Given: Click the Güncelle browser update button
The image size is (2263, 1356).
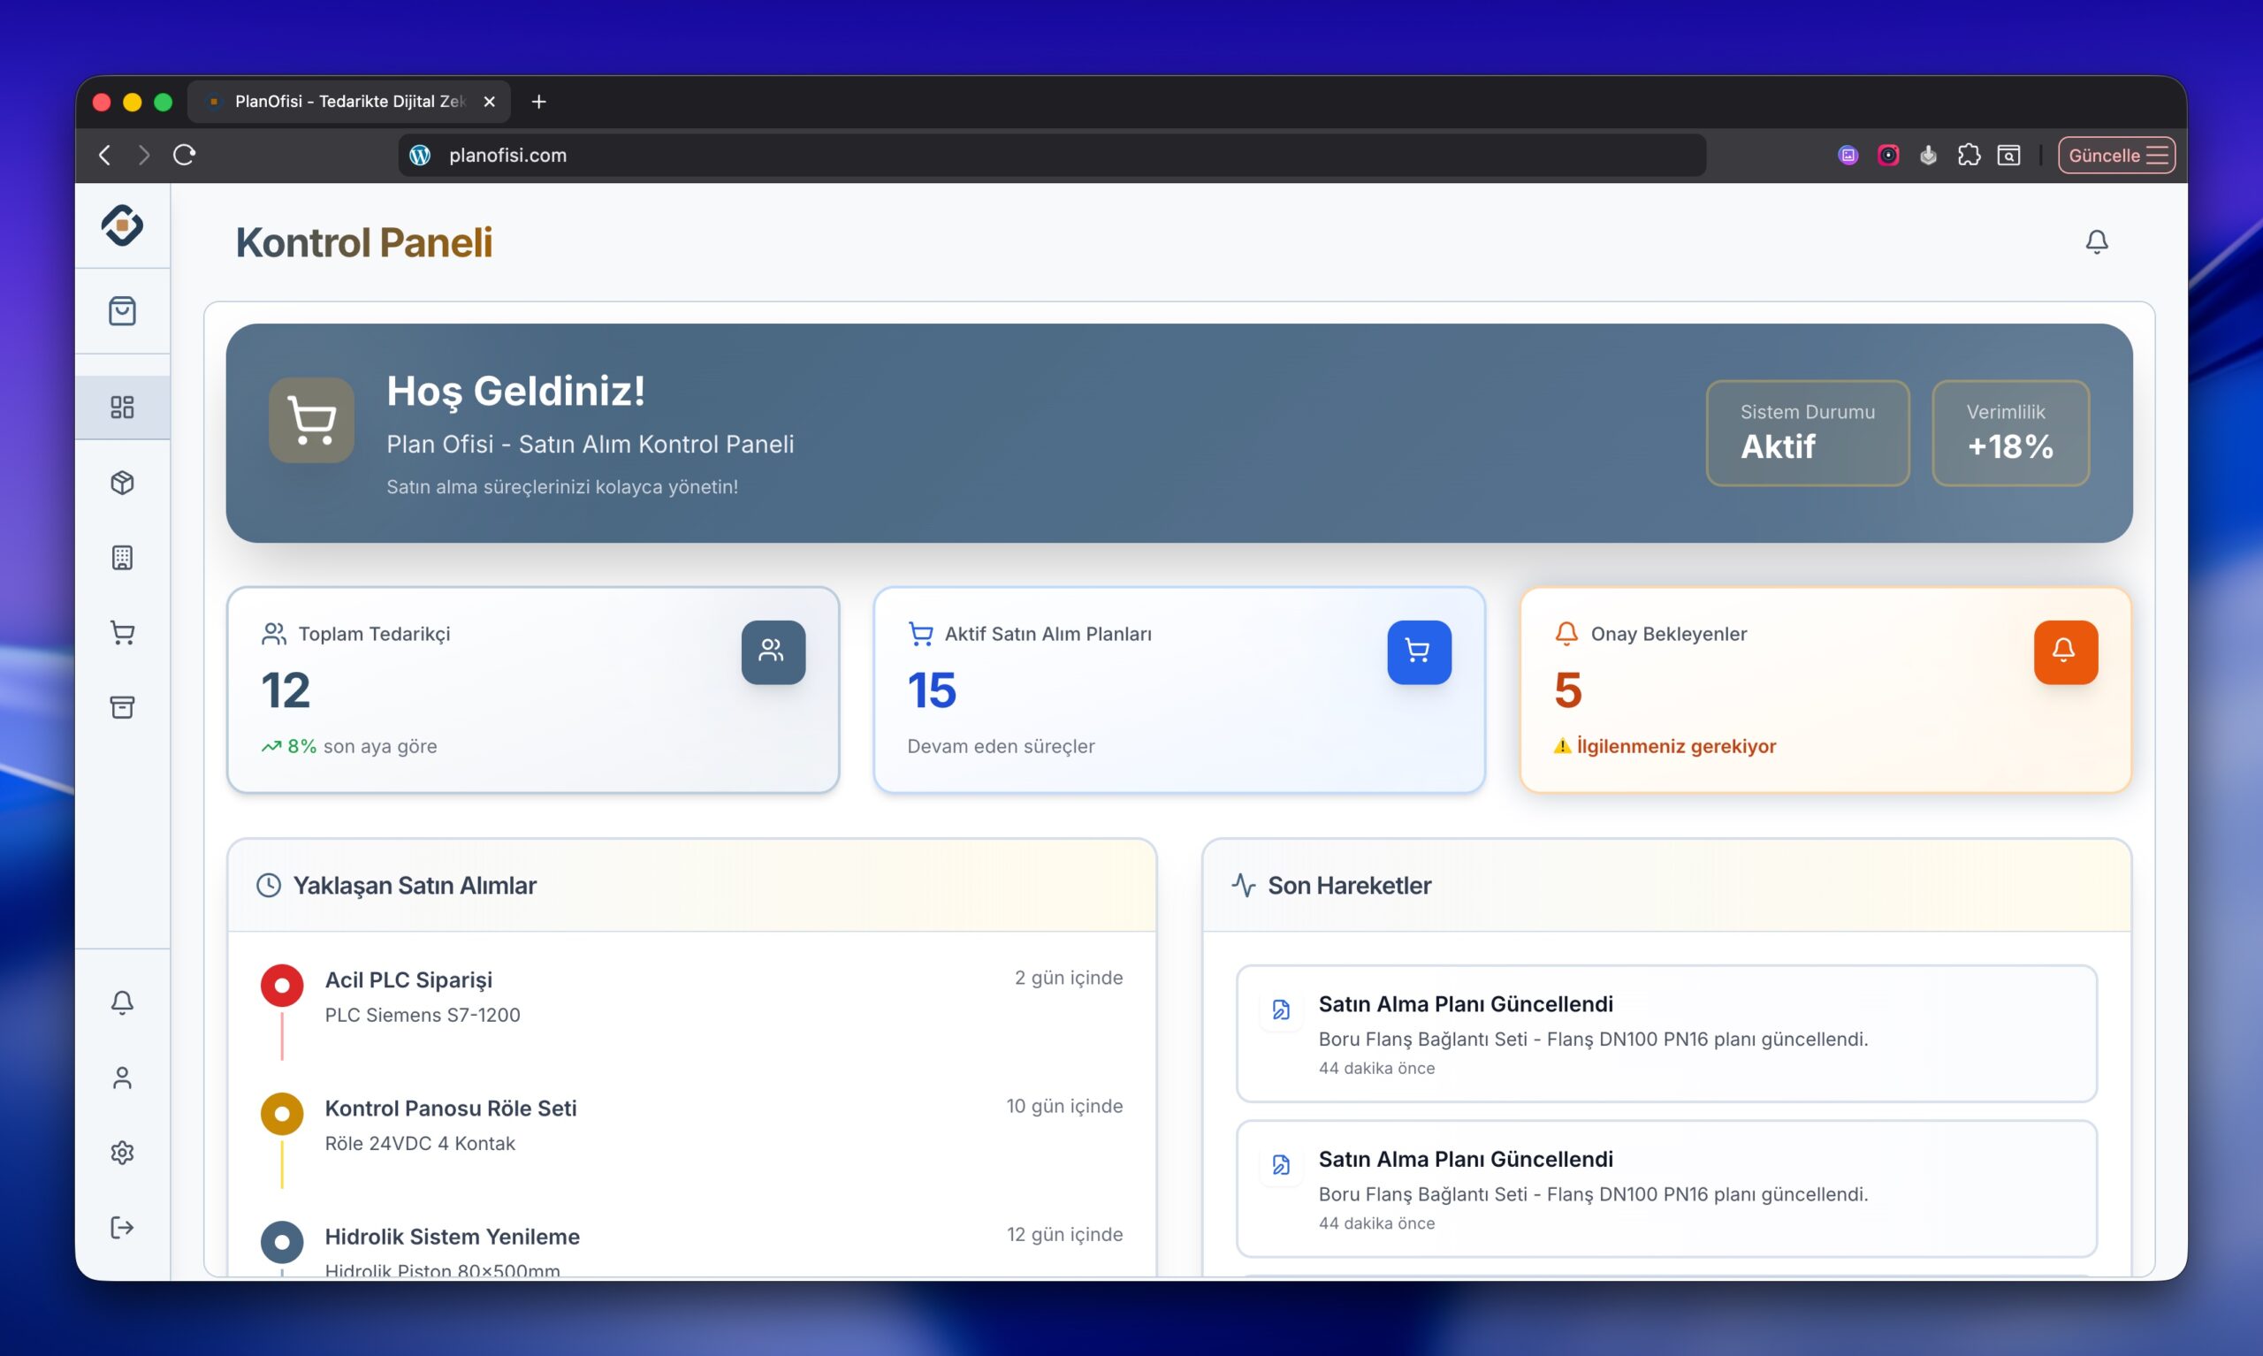Looking at the screenshot, I should point(2115,156).
